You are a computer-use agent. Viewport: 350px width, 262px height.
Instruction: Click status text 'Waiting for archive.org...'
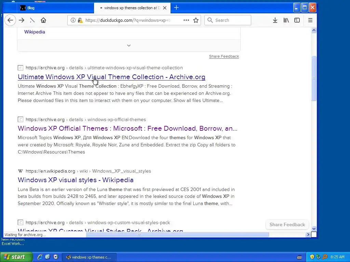click(25, 235)
